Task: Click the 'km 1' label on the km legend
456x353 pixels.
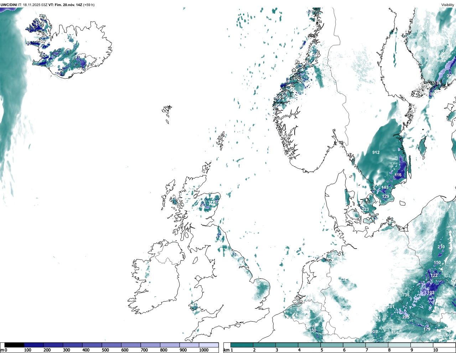Action: (228, 350)
